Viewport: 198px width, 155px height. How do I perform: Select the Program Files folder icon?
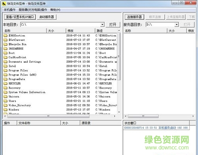pyautogui.click(x=6, y=70)
